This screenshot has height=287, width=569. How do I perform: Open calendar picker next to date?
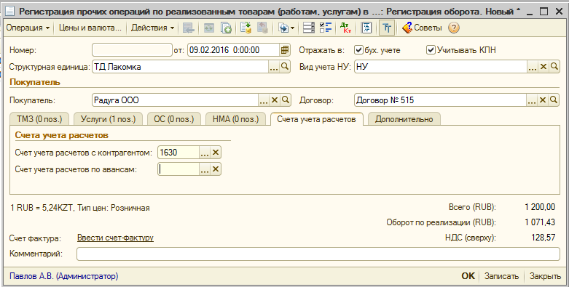click(x=285, y=50)
